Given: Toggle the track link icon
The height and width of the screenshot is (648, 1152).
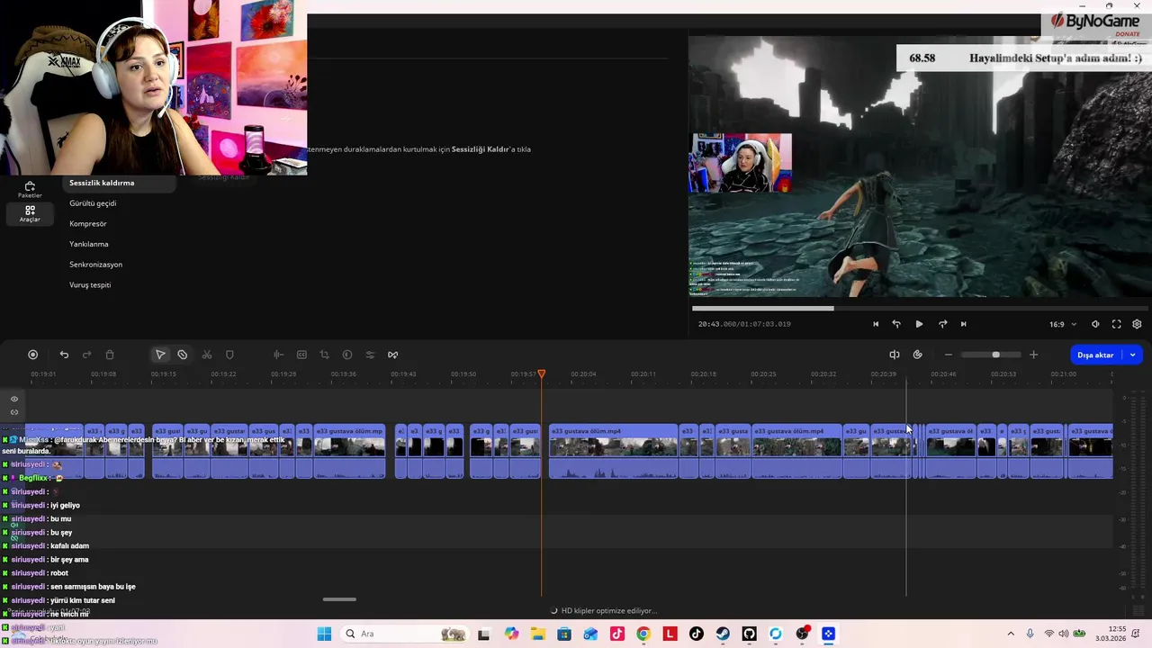Looking at the screenshot, I should pyautogui.click(x=14, y=412).
